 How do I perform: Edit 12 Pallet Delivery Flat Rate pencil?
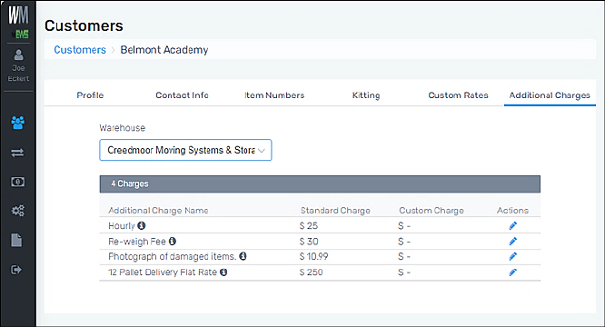coord(512,272)
